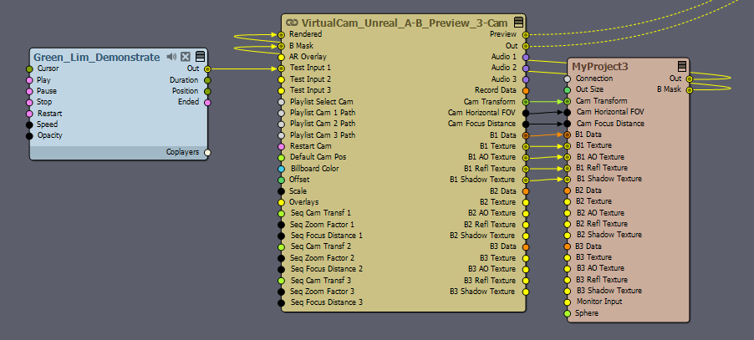754x340 pixels.
Task: Click the Test Input 2 pin
Action: 282,79
